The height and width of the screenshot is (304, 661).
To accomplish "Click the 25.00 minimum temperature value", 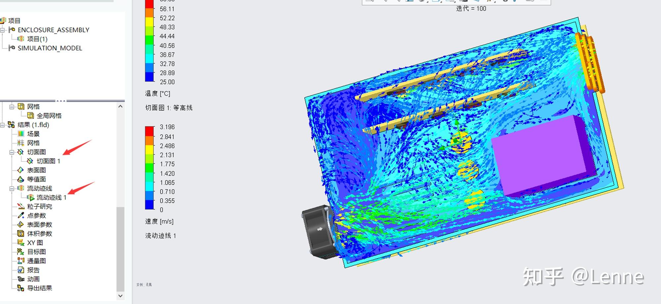I will click(x=167, y=82).
